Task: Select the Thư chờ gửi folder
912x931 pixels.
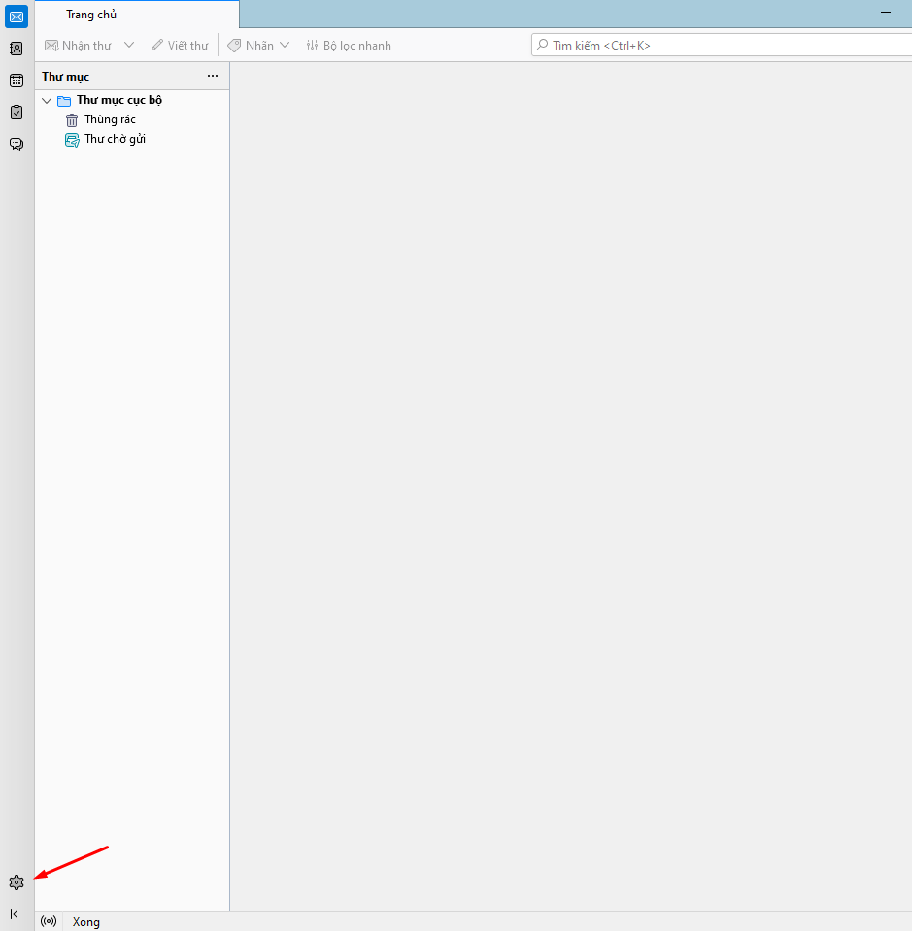Action: (x=115, y=140)
